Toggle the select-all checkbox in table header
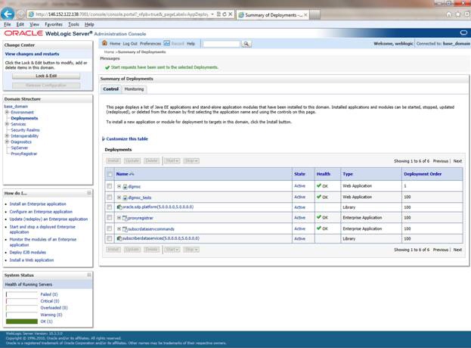 point(110,174)
